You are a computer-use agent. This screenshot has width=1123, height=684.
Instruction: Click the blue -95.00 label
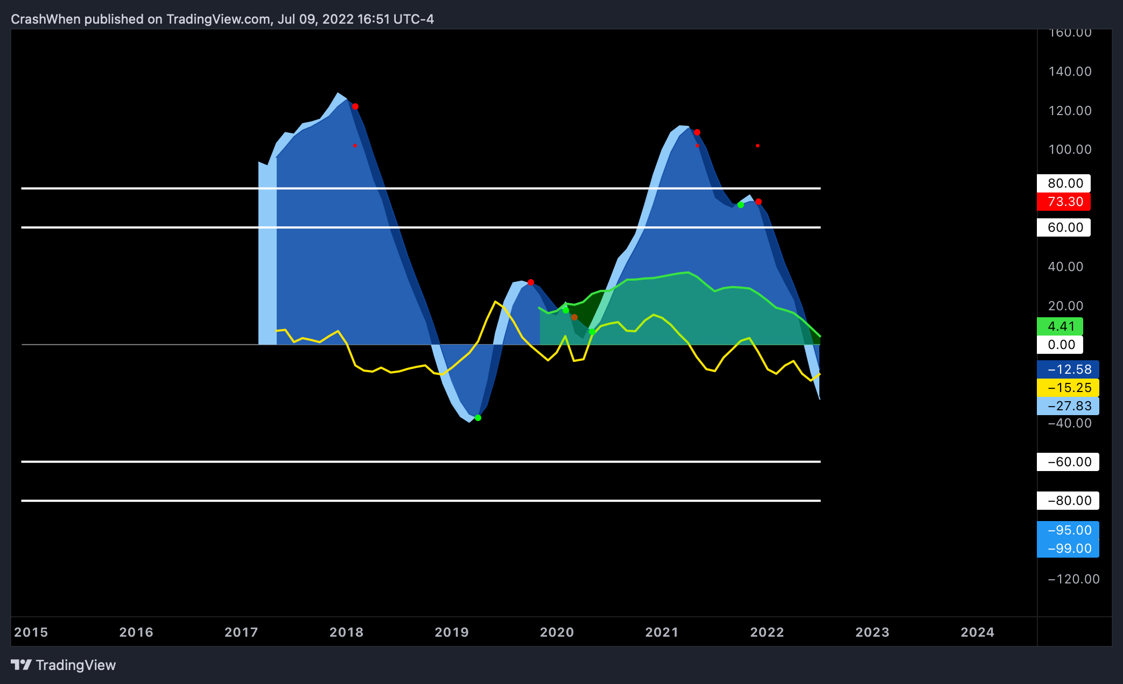point(1068,530)
